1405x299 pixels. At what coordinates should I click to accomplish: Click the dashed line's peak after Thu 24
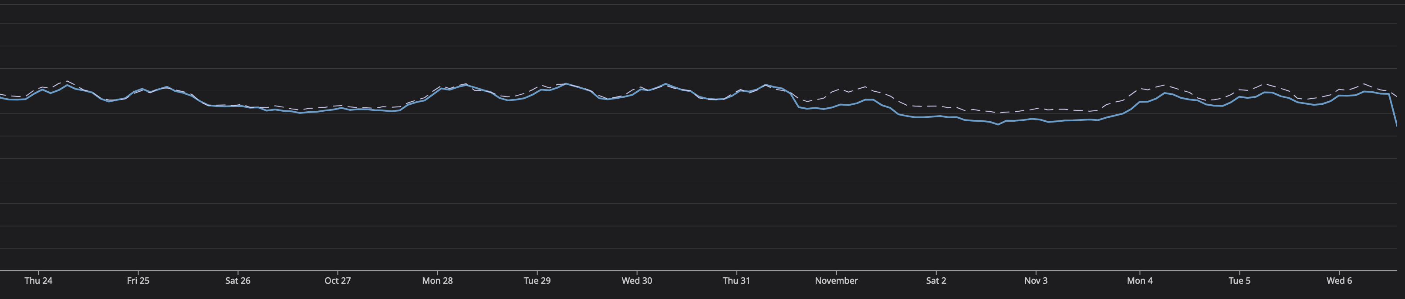coord(67,80)
